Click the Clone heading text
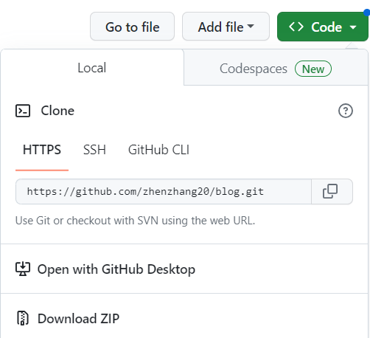 click(57, 111)
